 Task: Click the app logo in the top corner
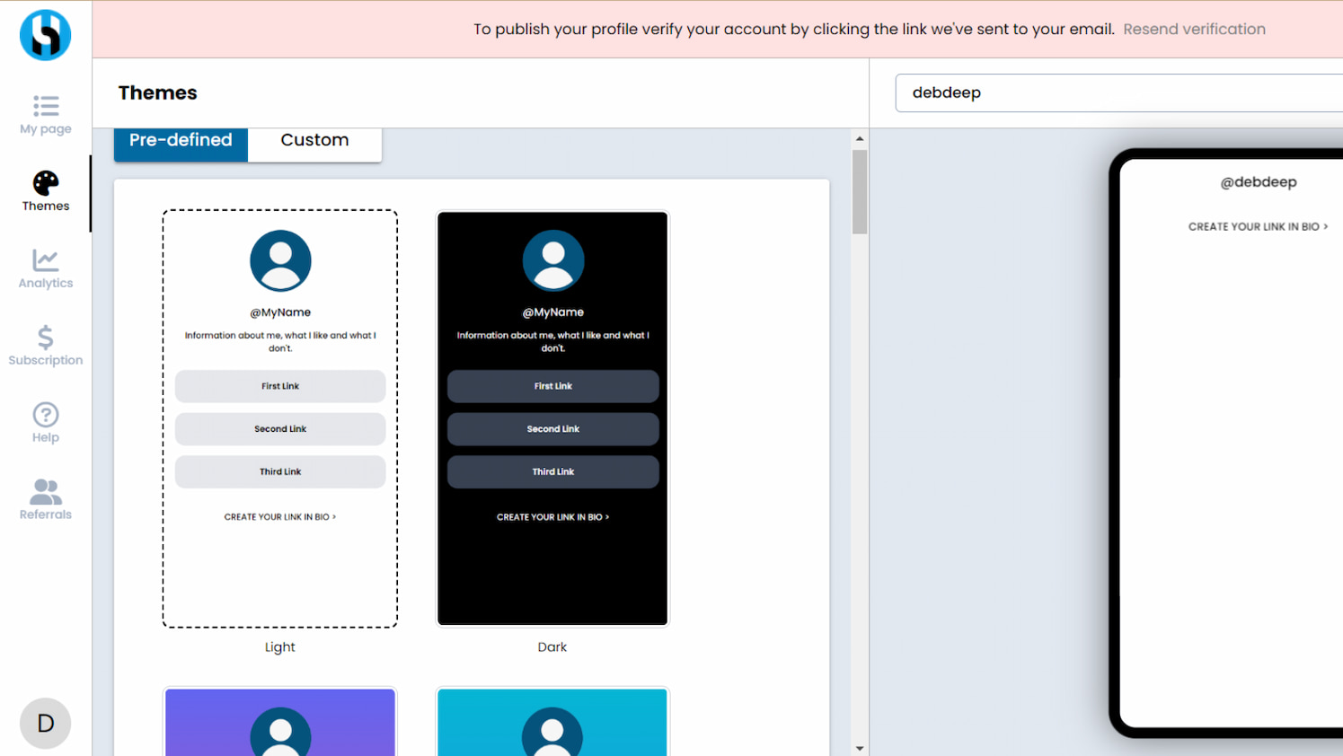[45, 34]
